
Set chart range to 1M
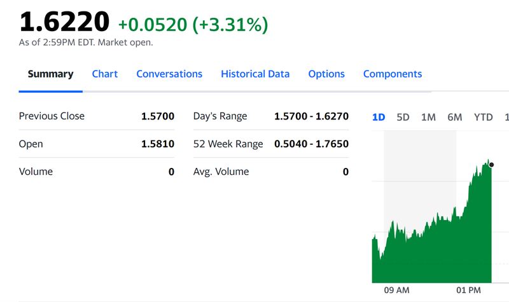pos(428,117)
